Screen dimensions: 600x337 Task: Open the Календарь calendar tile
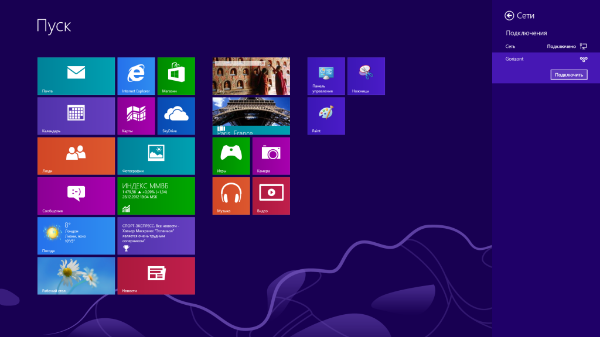[x=76, y=116]
